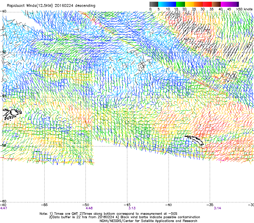Pick the red 30–35 knots color bar segment
Viewport: 254px width, 223px height.
click(x=207, y=4)
